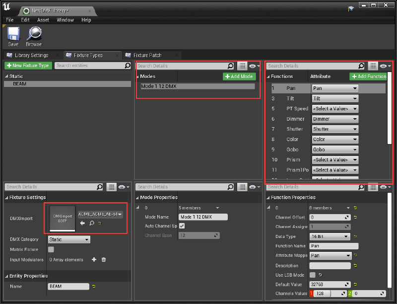Open the Data Type 16 Bit dropdown
This screenshot has width=397, height=304.
(330, 236)
